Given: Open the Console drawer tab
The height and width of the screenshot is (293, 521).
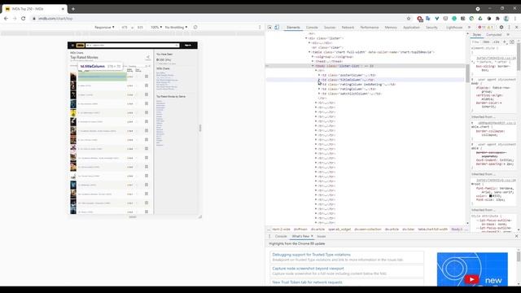Looking at the screenshot, I should point(281,236).
